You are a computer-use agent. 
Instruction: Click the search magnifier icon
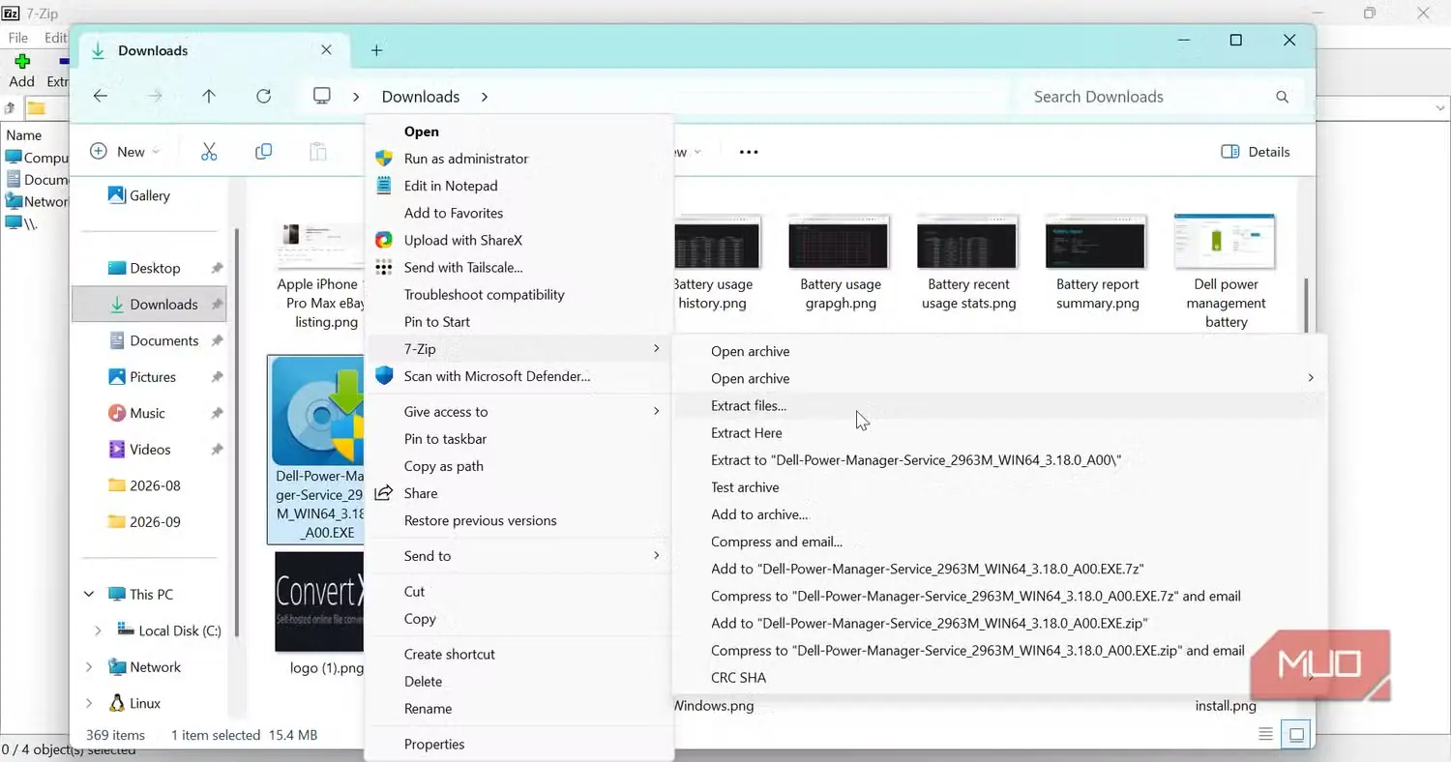(x=1282, y=97)
